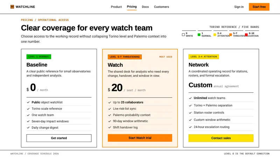280x157 pixels.
Task: Click the Level 0 default condition footer note
Action: (x=247, y=154)
